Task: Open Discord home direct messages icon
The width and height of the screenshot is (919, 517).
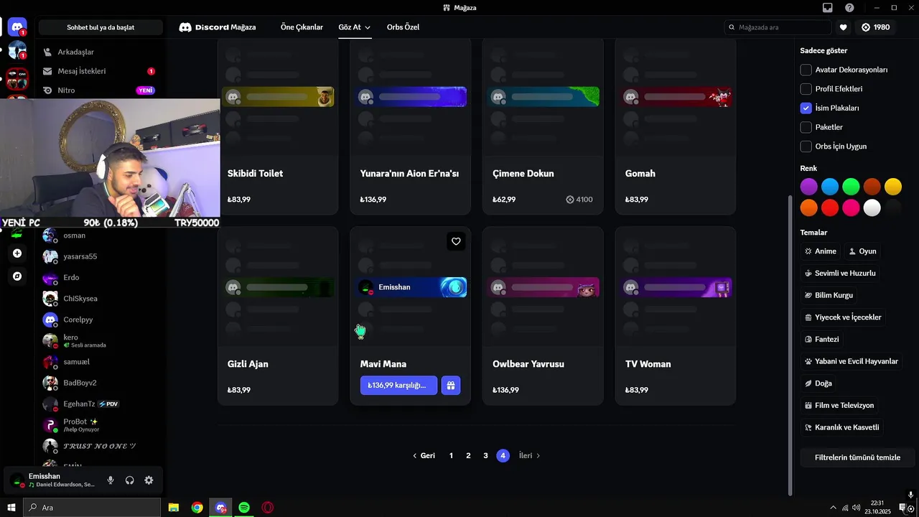Action: tap(17, 27)
